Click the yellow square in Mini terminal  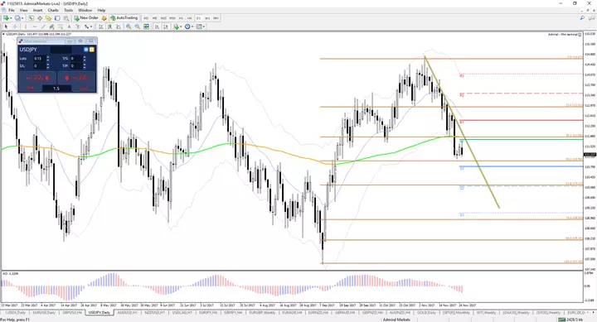tap(92, 50)
